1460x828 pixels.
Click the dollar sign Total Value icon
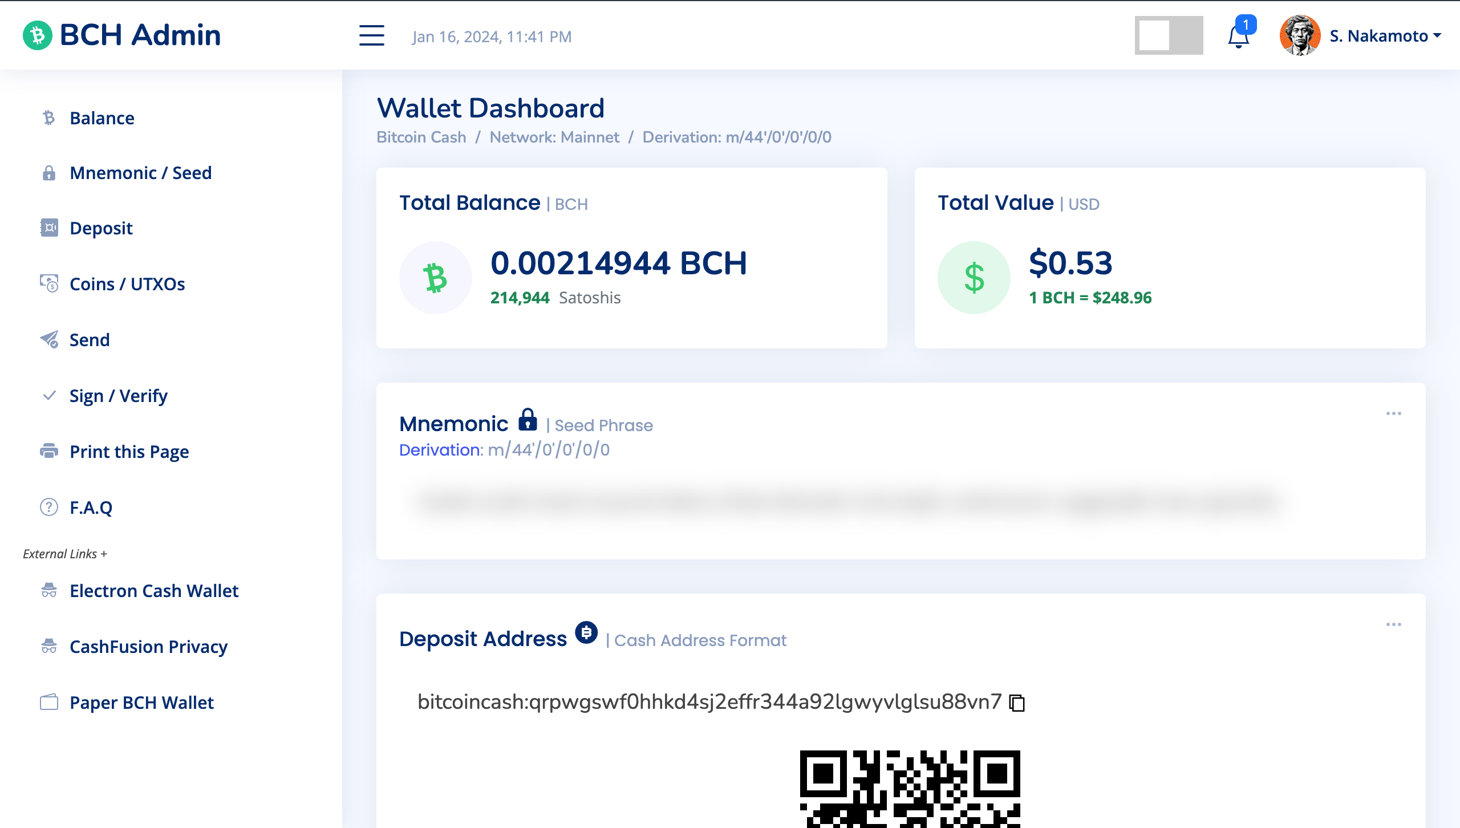pos(974,278)
